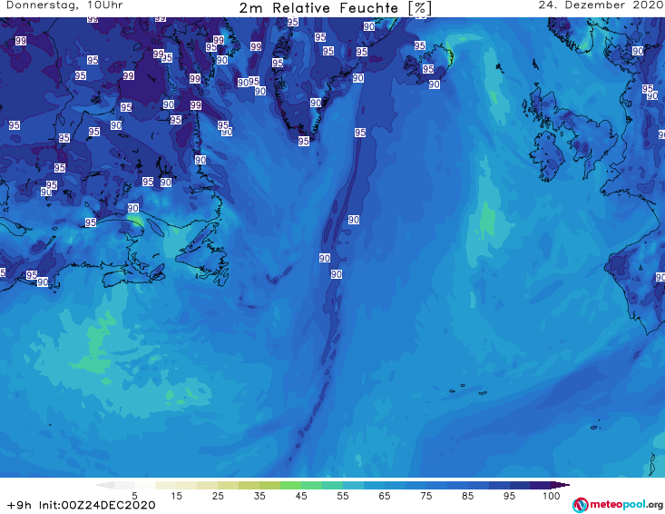This screenshot has width=665, height=514.
Task: Click the '100' value on the color scale
Action: (x=552, y=496)
